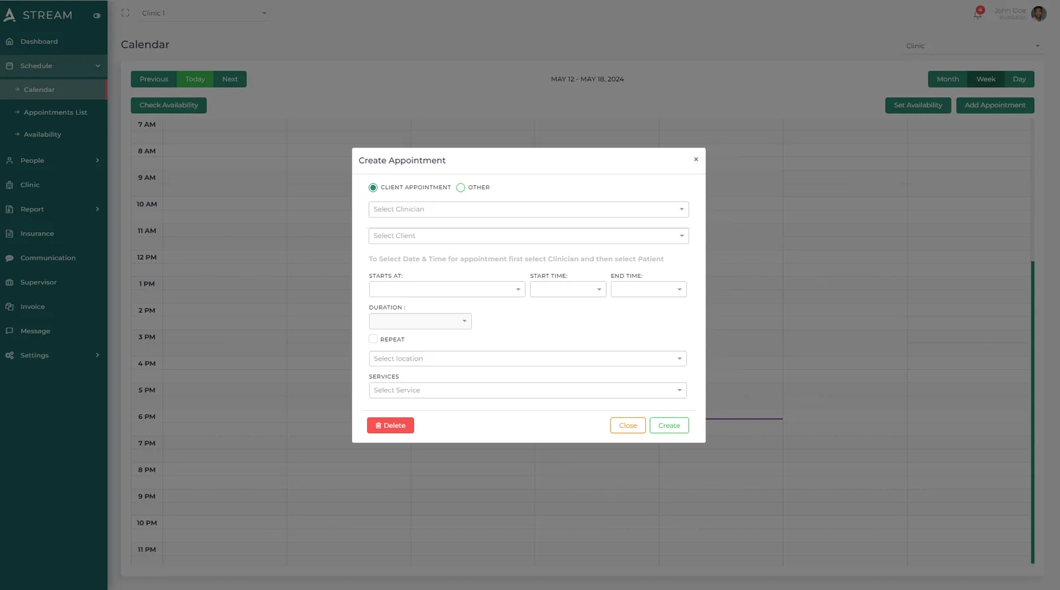Screen dimensions: 1060x590
Task: Click the fullscreen expand icon in header
Action: coord(125,13)
